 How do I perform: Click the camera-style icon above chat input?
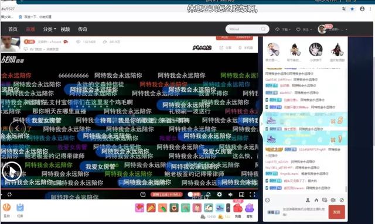[333, 200]
